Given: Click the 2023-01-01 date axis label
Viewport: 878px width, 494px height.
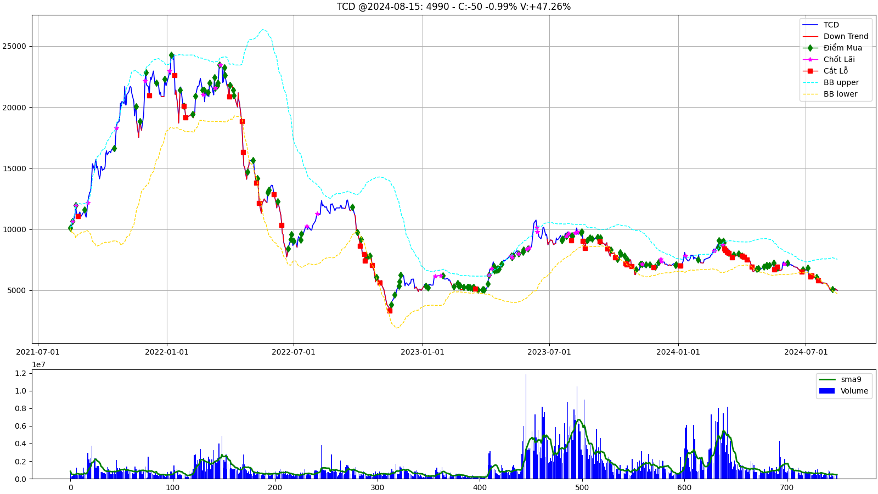Looking at the screenshot, I should pos(423,352).
